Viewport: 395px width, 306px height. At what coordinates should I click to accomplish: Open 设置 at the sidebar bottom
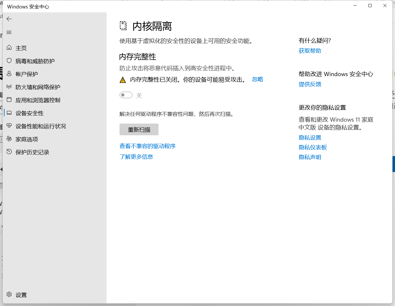coord(21,295)
